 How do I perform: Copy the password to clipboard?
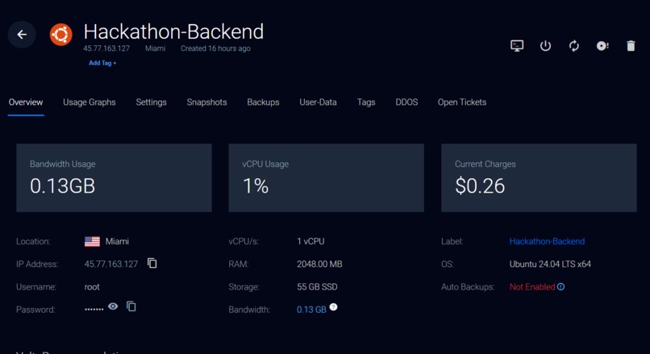pyautogui.click(x=131, y=306)
